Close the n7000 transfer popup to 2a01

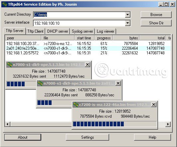tap(118, 83)
